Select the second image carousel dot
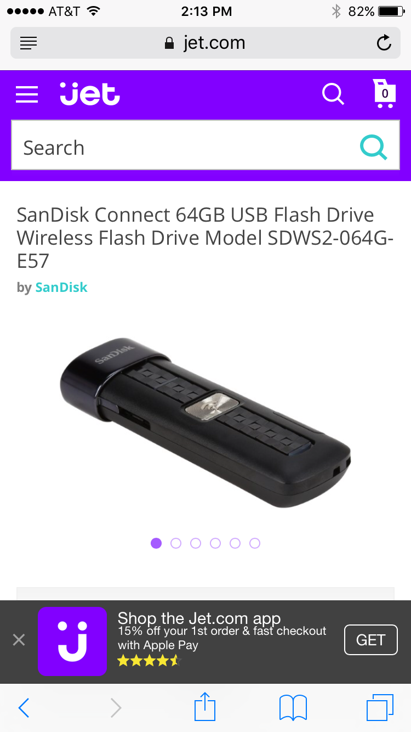Screen dimensions: 411x732 176,543
